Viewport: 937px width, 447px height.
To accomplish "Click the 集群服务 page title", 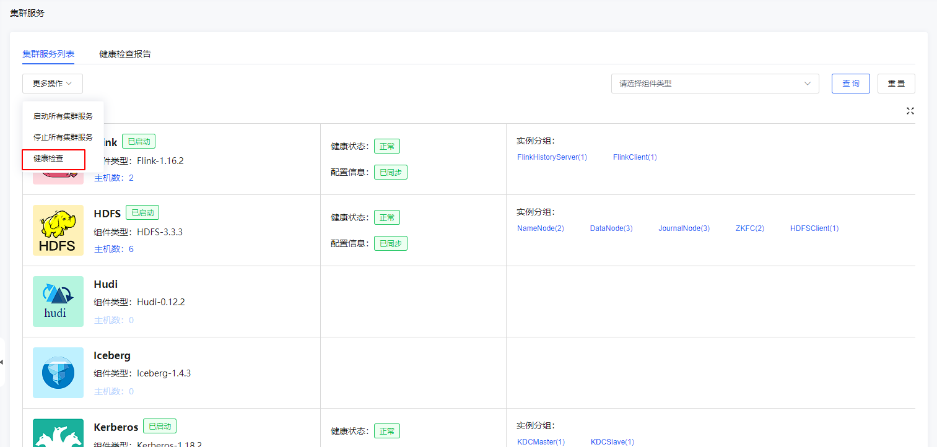I will (27, 13).
